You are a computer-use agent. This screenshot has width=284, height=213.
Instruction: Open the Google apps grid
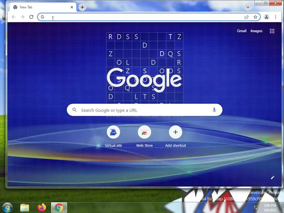pos(272,31)
